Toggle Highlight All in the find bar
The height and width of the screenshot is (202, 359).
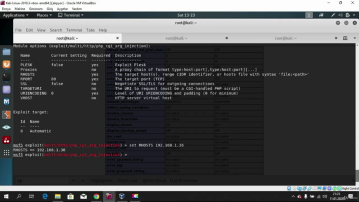[x=102, y=181]
